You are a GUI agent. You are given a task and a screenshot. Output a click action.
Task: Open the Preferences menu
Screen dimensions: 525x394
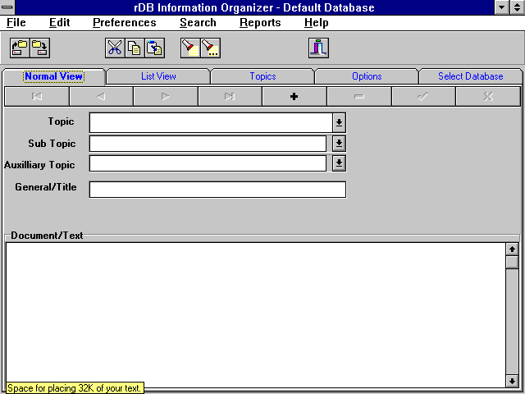[x=124, y=22]
